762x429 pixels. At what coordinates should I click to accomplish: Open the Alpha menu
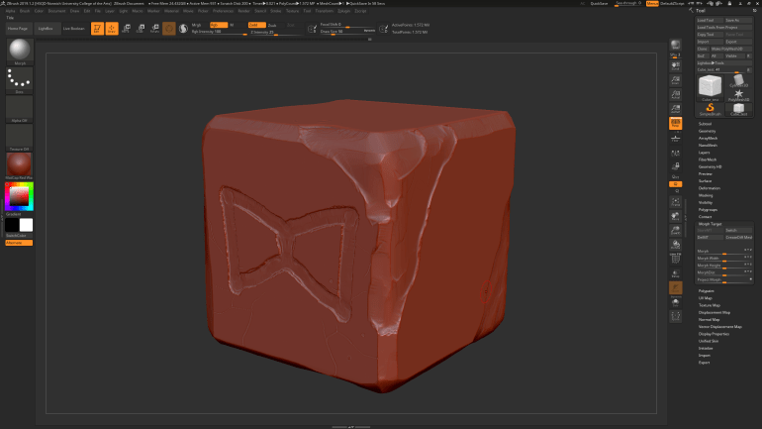click(10, 11)
